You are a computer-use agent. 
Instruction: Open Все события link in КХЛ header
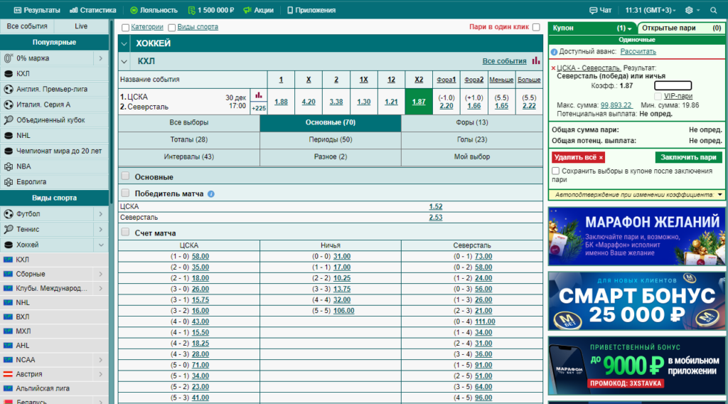click(x=504, y=61)
